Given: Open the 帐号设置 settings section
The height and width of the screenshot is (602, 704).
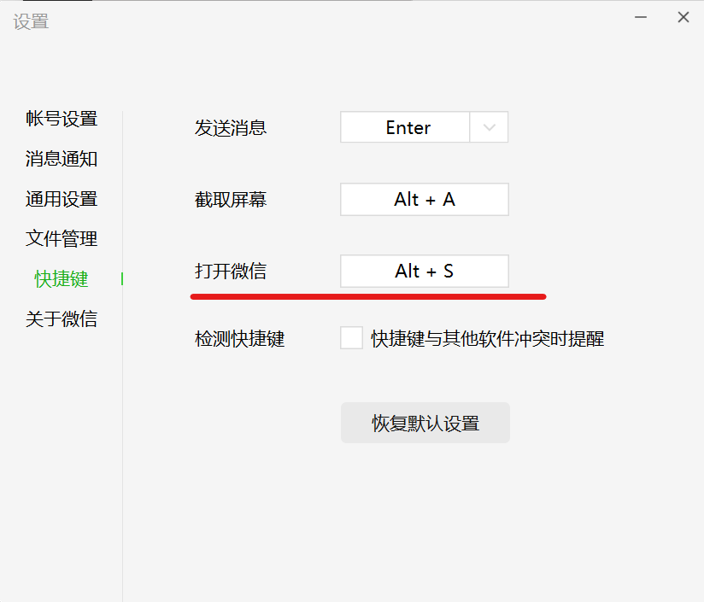Looking at the screenshot, I should (x=62, y=119).
